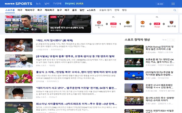182x113 pixels.
Task: Open the injured players article thumbnail
Action: (x=19, y=77)
